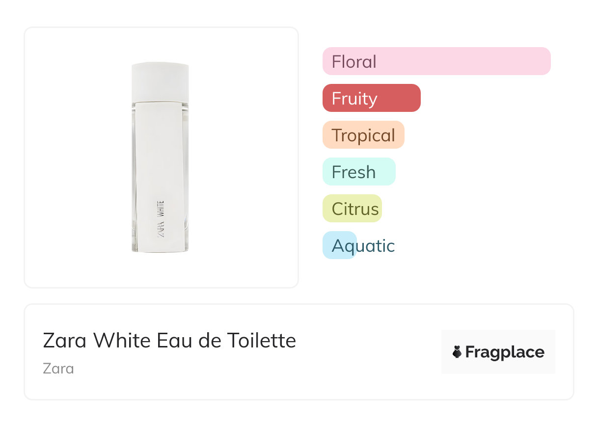Click the word 'Fruity' in the accord list
598x424 pixels.
[354, 99]
